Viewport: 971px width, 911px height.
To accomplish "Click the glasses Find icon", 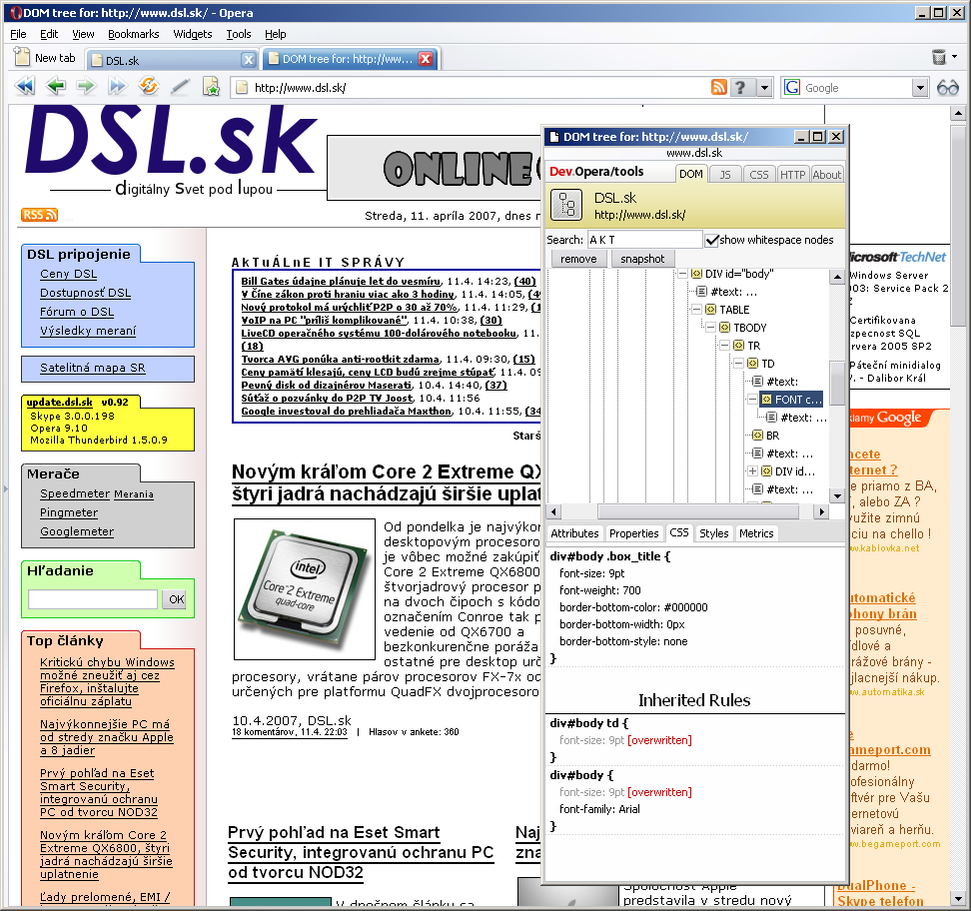I will tap(947, 87).
